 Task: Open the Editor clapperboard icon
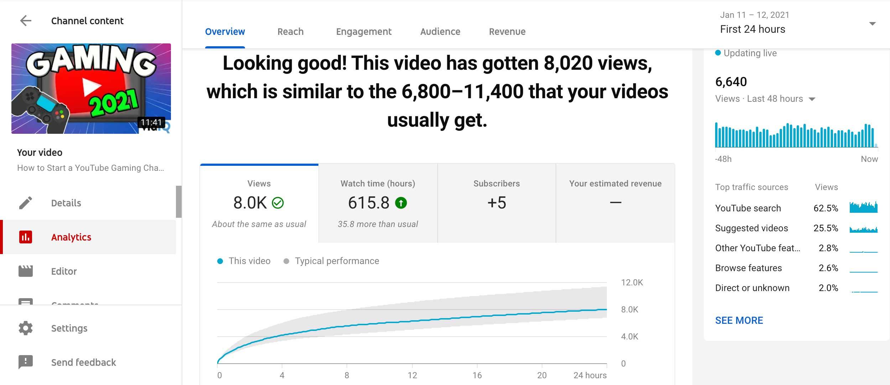26,271
